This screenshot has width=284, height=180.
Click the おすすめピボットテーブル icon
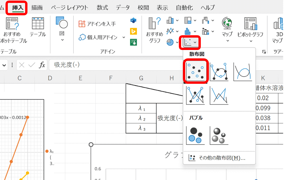12,23
